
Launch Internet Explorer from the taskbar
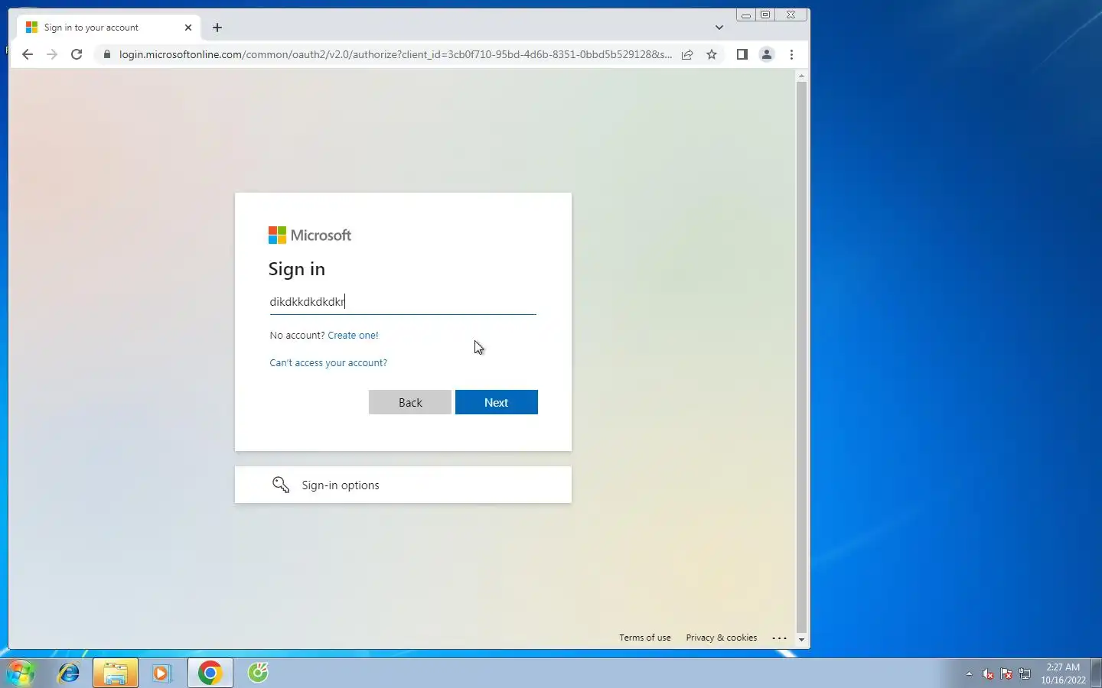(x=69, y=673)
